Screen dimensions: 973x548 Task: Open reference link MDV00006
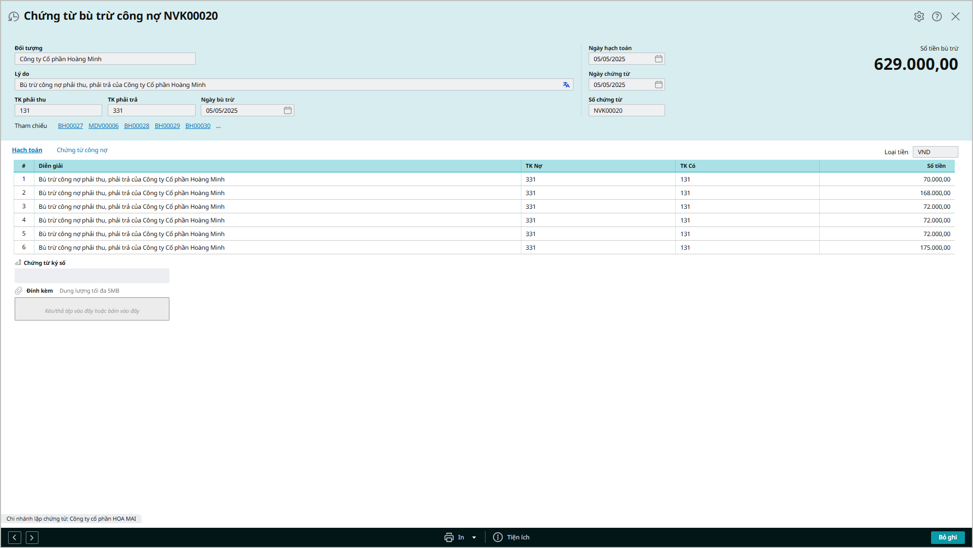tap(104, 126)
